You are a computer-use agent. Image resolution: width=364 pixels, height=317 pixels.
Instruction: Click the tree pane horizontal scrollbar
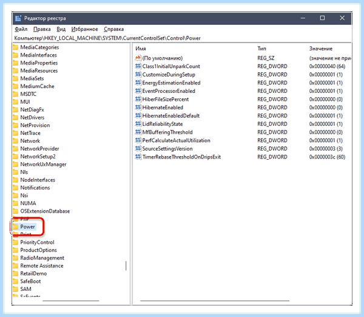(71, 301)
